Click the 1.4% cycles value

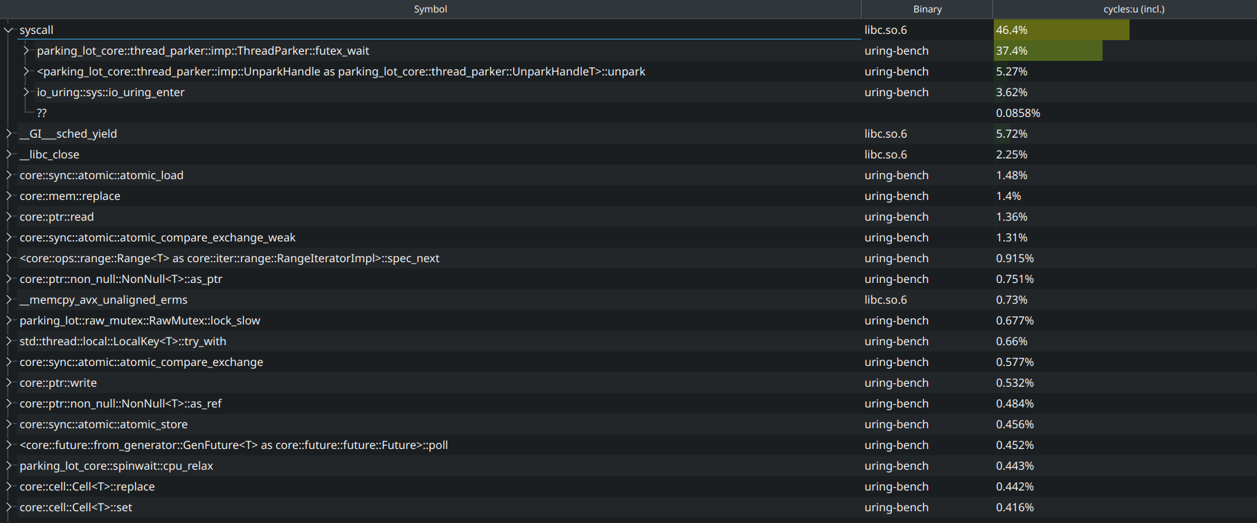[x=1008, y=196]
